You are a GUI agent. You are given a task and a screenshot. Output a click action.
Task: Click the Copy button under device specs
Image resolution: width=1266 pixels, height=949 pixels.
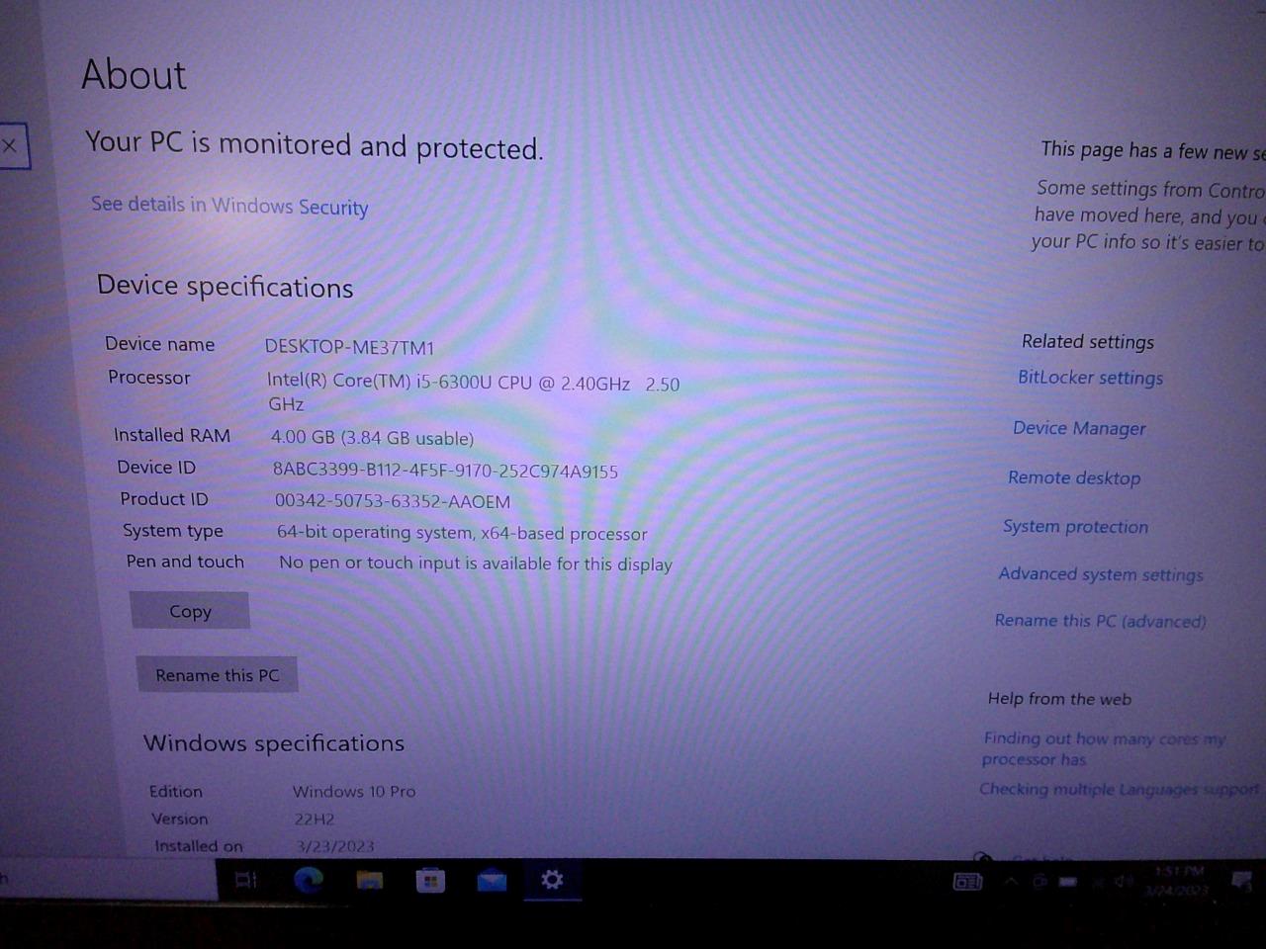tap(190, 611)
